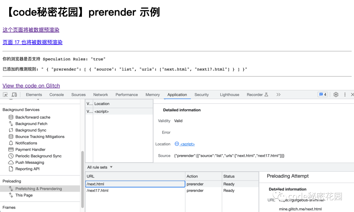Open the Back/forward cache panel
Screen dimensions: 354x212
point(33,117)
